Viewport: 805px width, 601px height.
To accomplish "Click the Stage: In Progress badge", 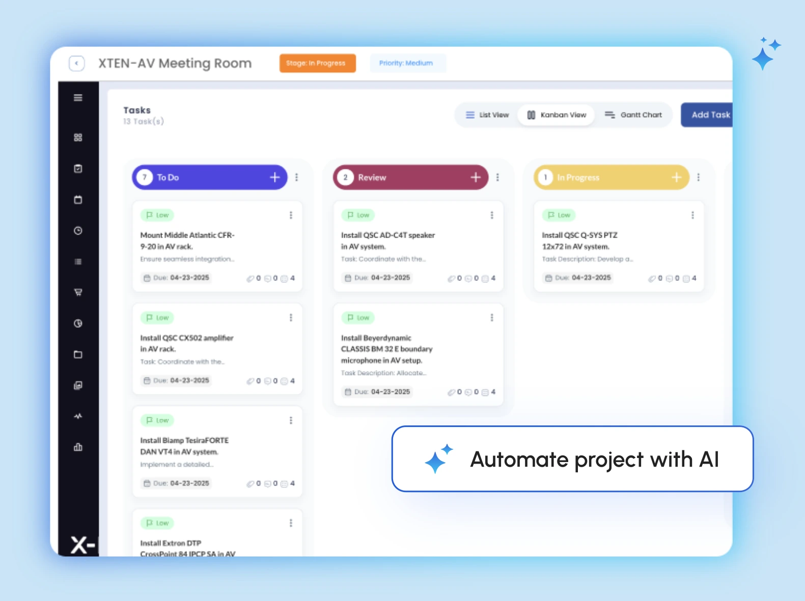I will pyautogui.click(x=317, y=63).
